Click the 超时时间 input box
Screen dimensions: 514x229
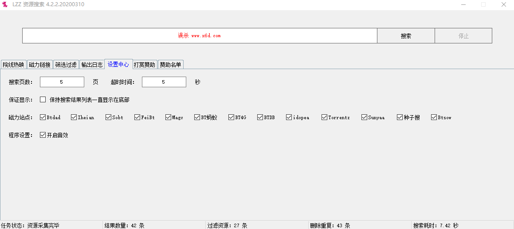[x=164, y=82]
